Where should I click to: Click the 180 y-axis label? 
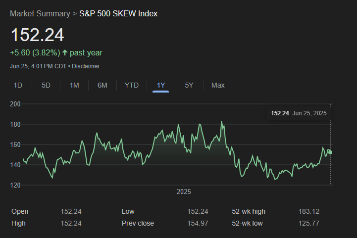tap(15, 125)
